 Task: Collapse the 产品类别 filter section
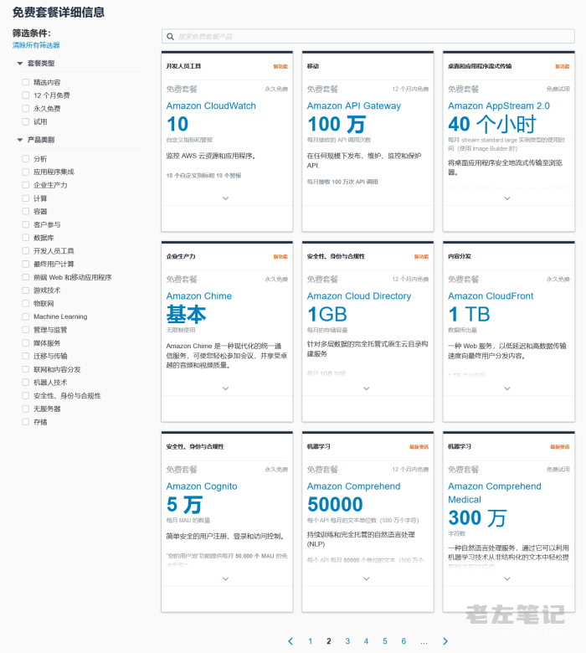click(x=20, y=140)
